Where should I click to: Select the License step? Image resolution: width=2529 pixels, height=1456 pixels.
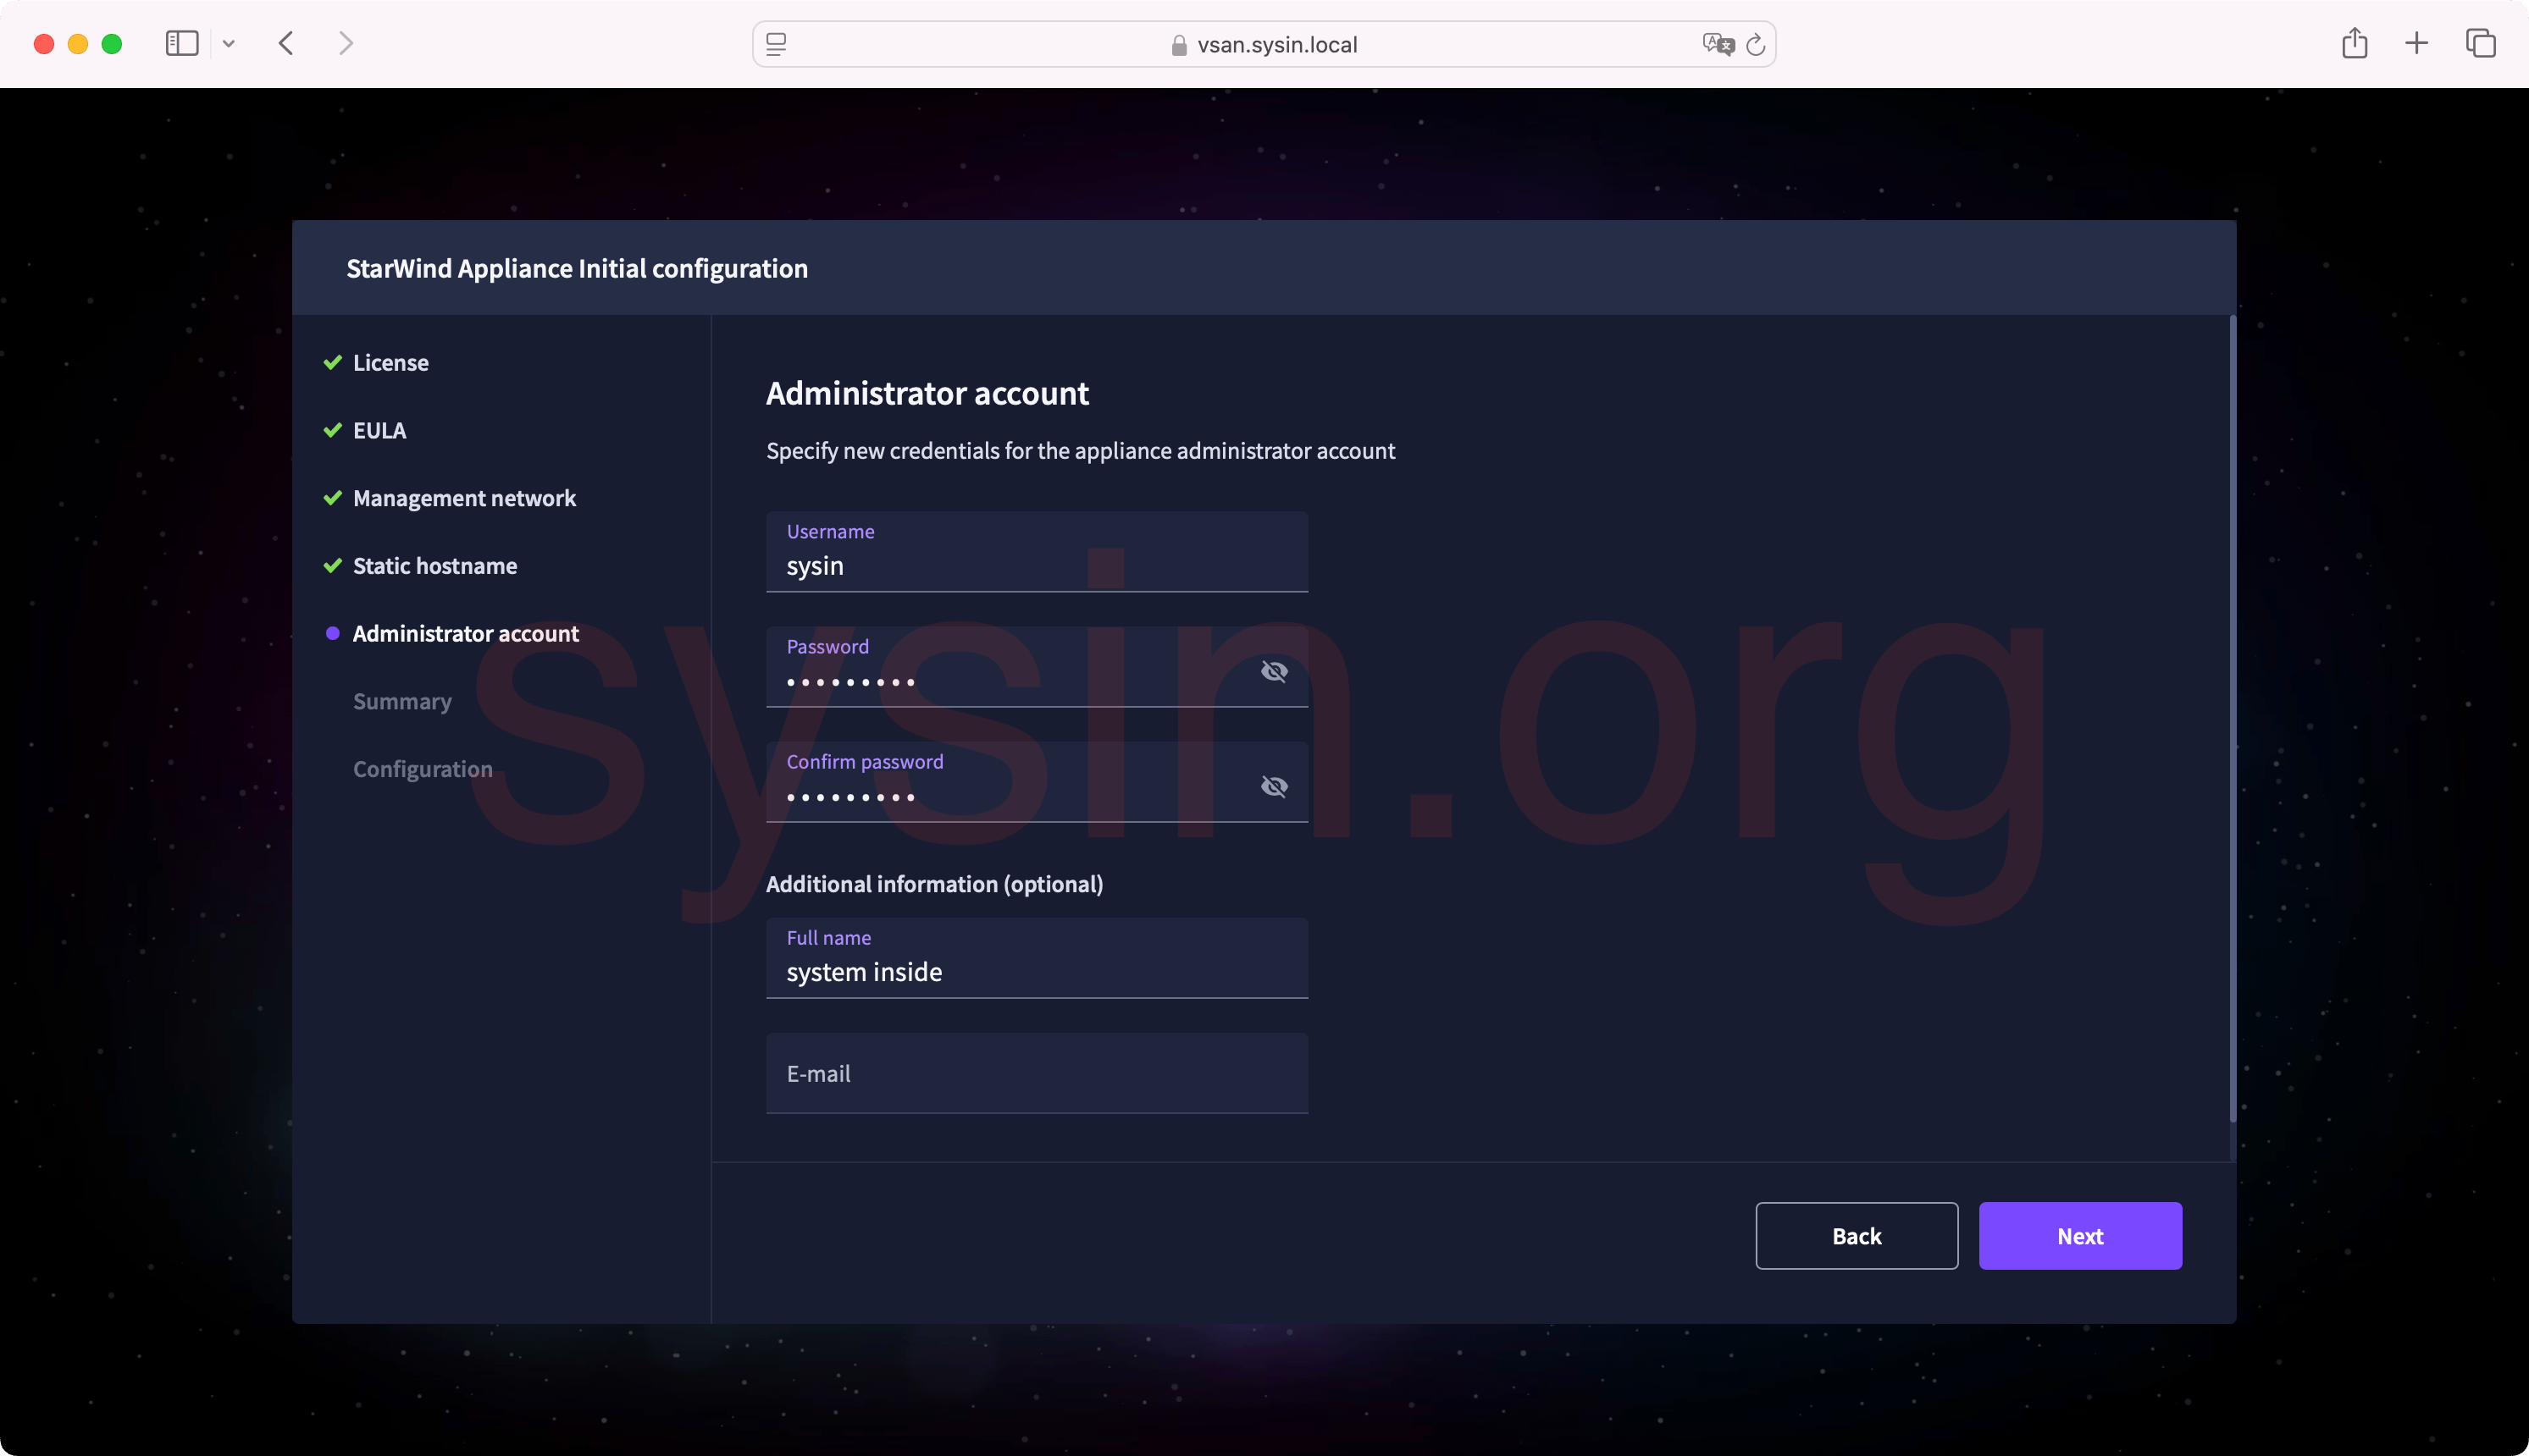pyautogui.click(x=390, y=362)
